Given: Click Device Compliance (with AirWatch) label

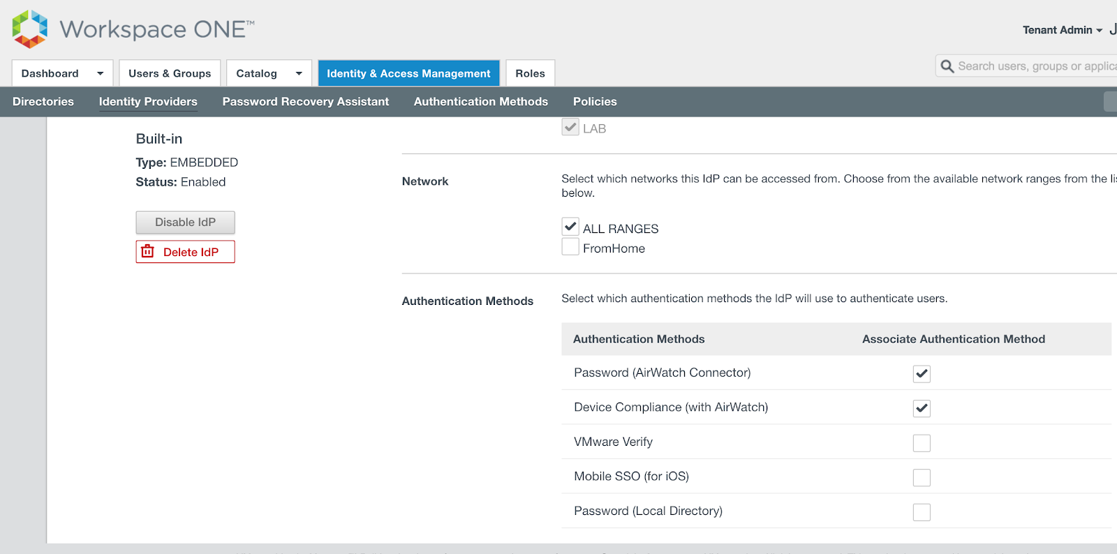Looking at the screenshot, I should (671, 407).
